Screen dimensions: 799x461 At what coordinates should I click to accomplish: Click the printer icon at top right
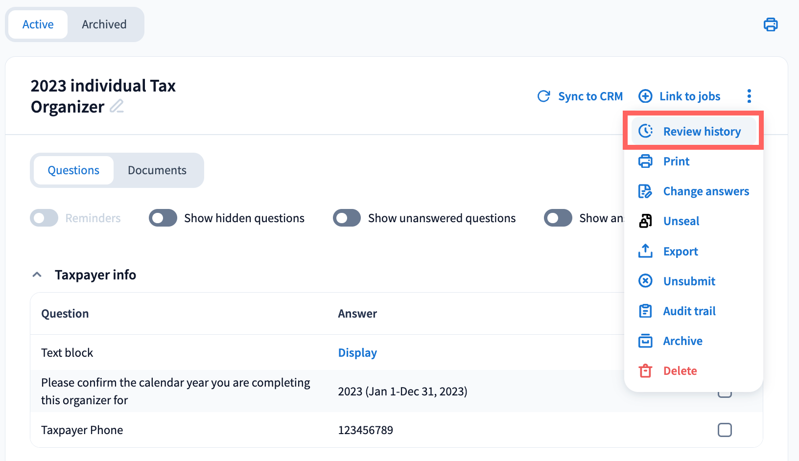click(x=771, y=24)
